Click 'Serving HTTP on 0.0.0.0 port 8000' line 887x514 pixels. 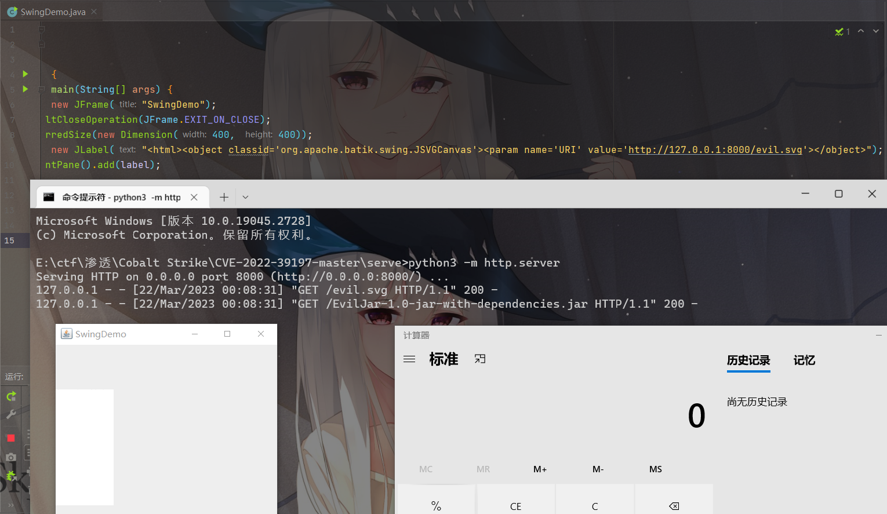tap(242, 276)
